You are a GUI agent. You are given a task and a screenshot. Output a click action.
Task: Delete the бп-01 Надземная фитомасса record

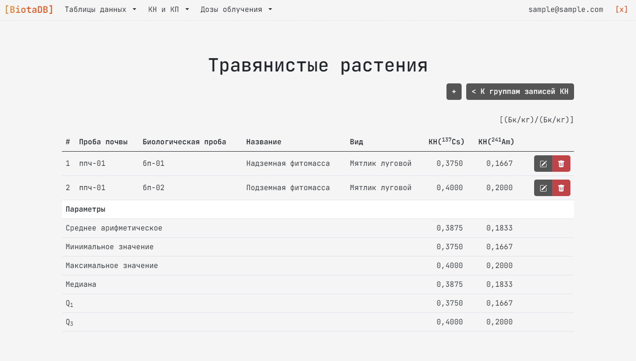coord(561,164)
